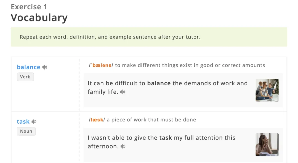The width and height of the screenshot is (298, 163).
Task: Click the definition 'a piece of work'
Action: click(151, 120)
